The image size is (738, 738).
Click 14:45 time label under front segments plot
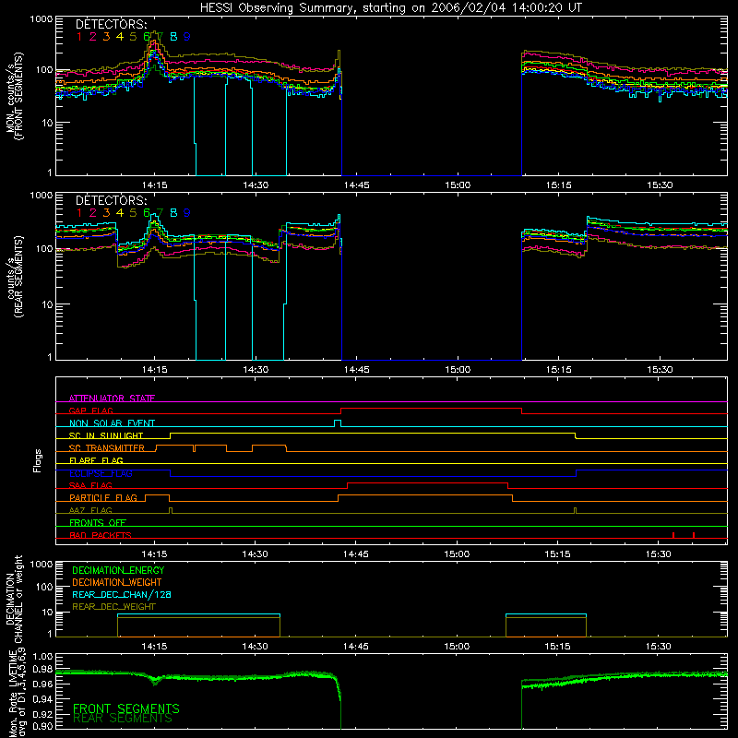click(356, 185)
